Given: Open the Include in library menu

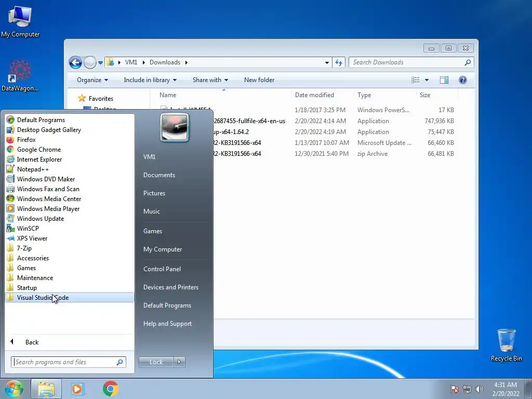Looking at the screenshot, I should click(150, 80).
